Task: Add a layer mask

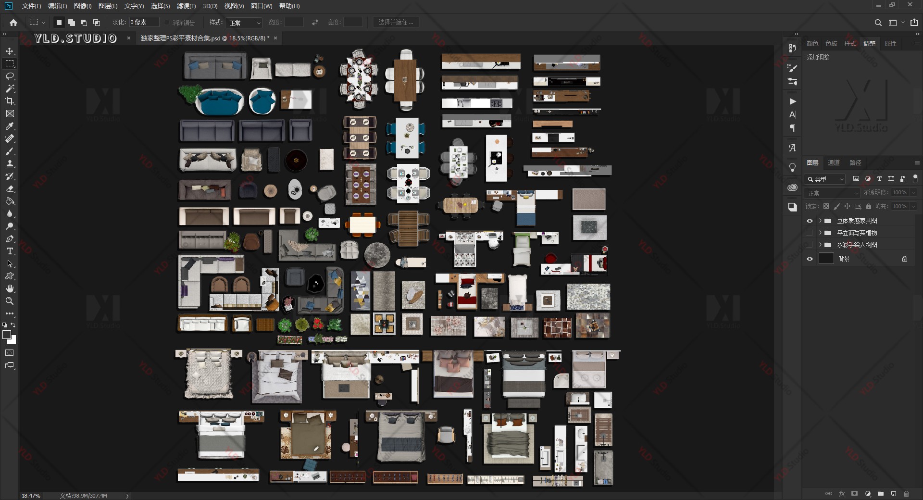Action: tap(854, 493)
